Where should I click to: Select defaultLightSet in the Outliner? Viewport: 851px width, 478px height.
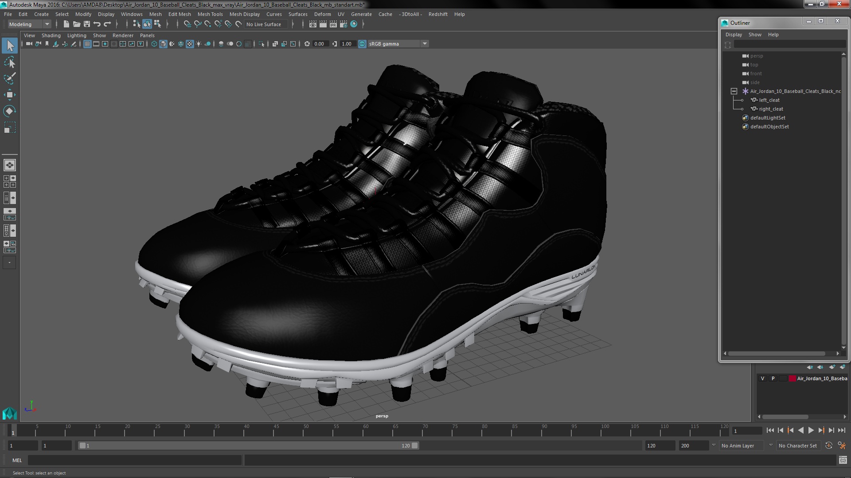(x=768, y=118)
